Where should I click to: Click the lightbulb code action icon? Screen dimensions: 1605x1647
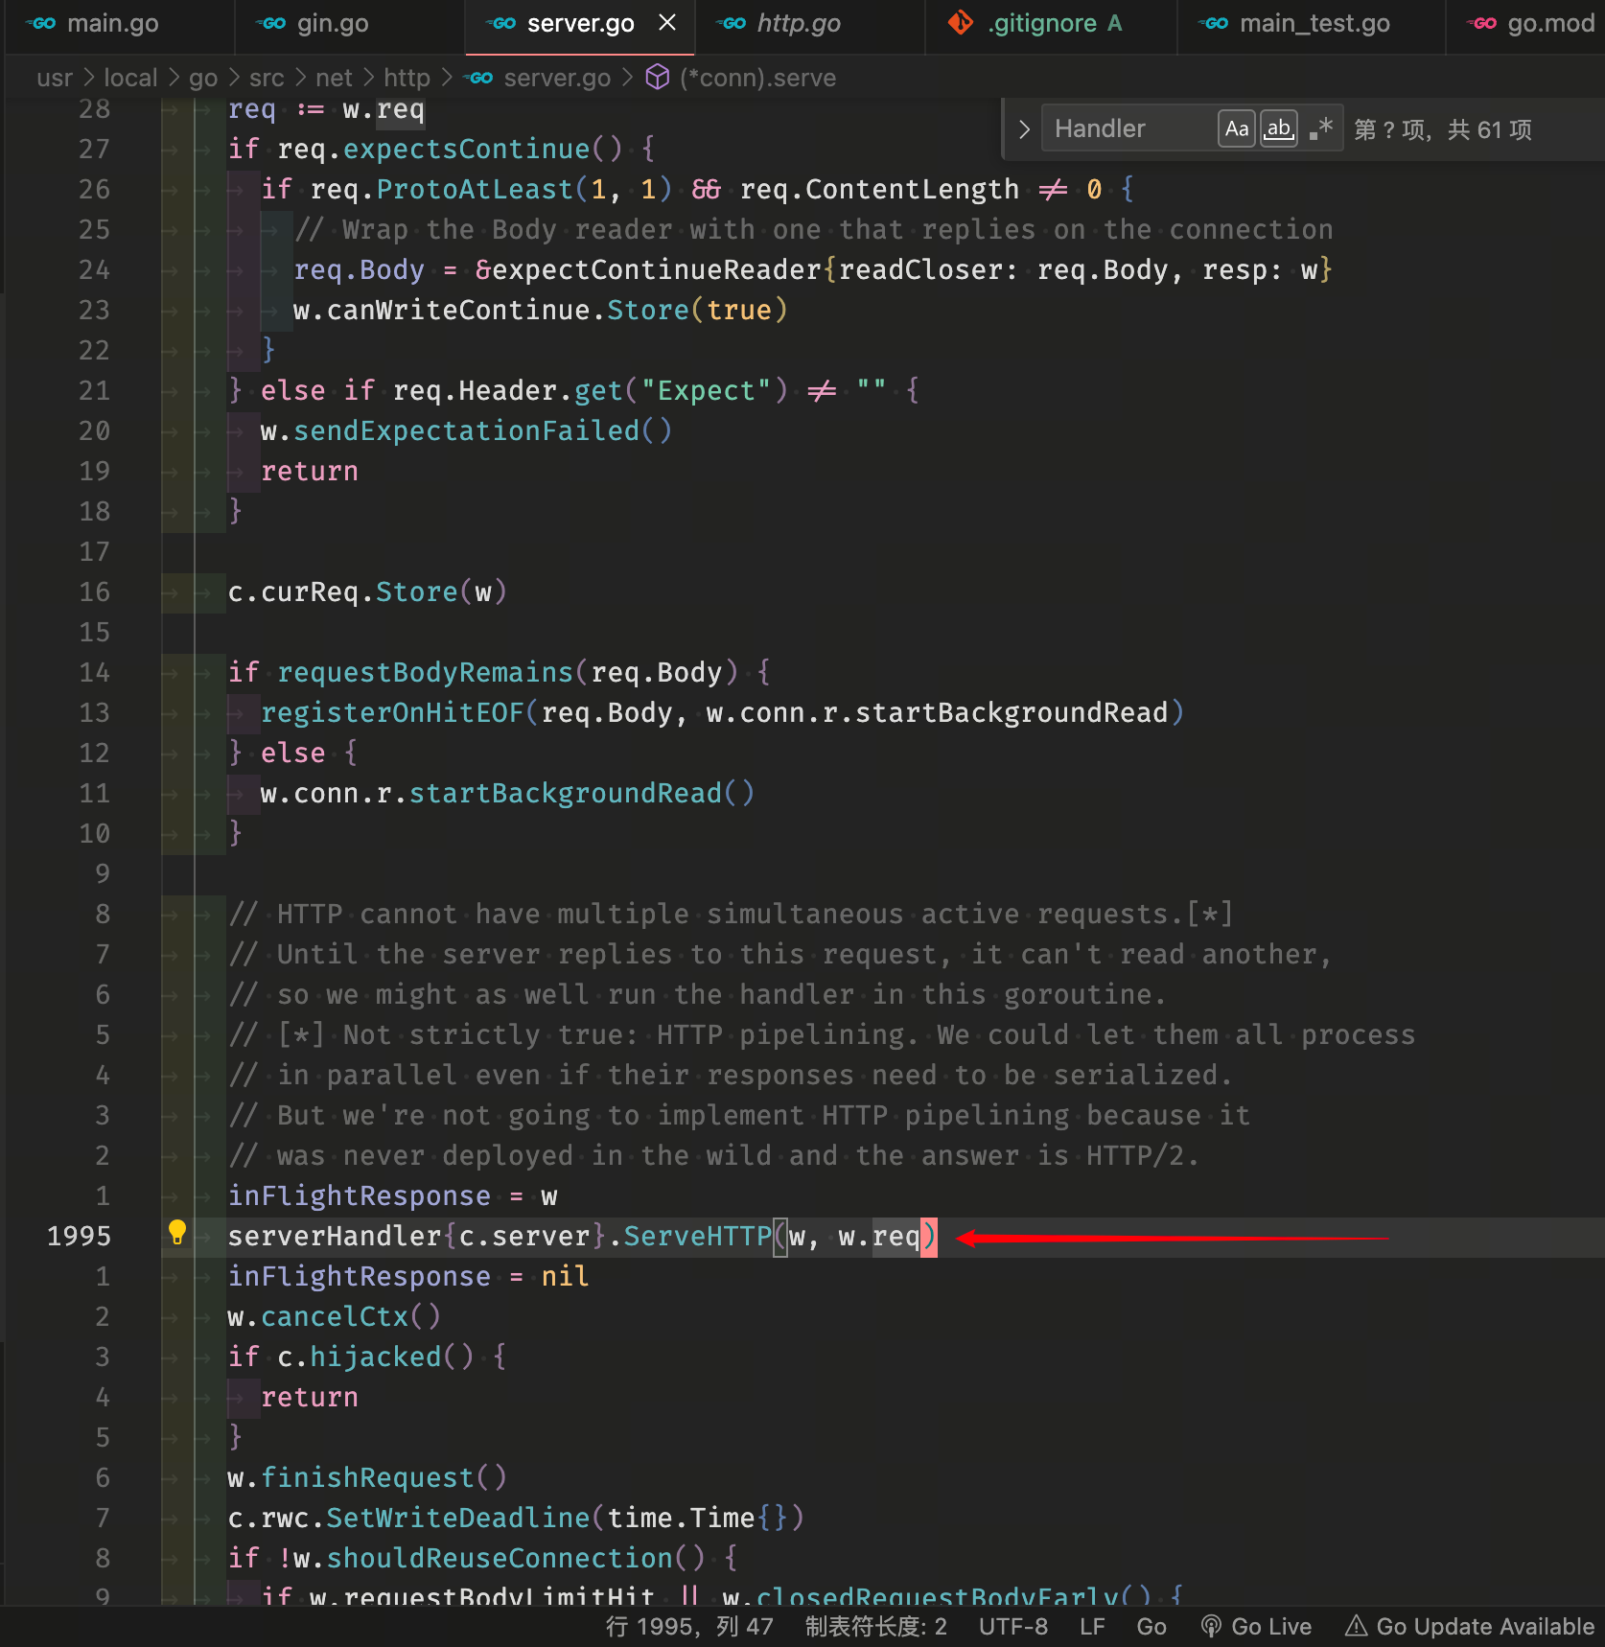(x=177, y=1233)
